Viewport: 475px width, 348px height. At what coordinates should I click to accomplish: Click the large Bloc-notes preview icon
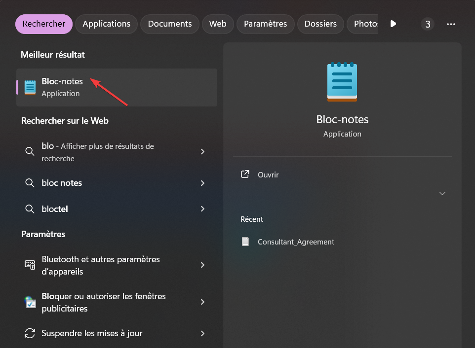342,82
